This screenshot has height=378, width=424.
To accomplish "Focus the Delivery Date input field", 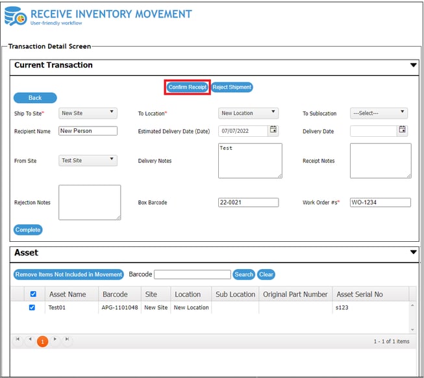I will [x=373, y=131].
